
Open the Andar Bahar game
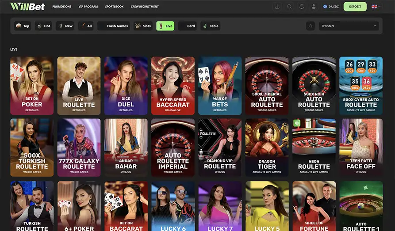point(126,148)
